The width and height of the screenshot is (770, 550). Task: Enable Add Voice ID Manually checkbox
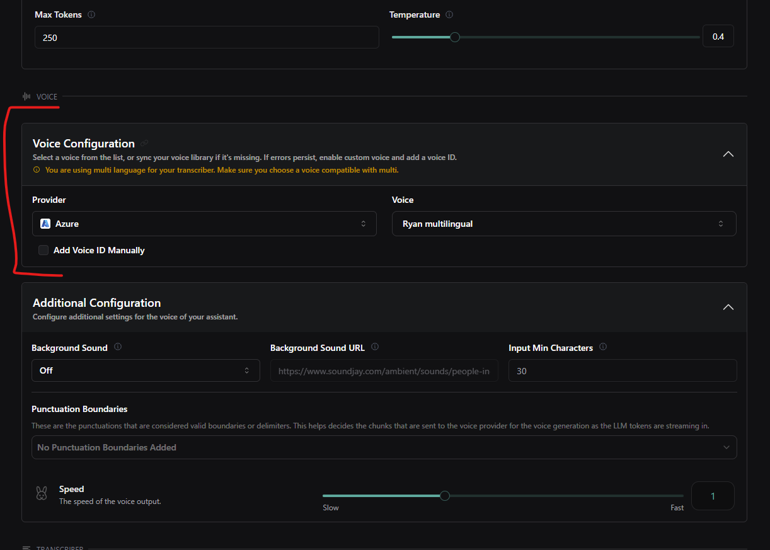point(43,250)
